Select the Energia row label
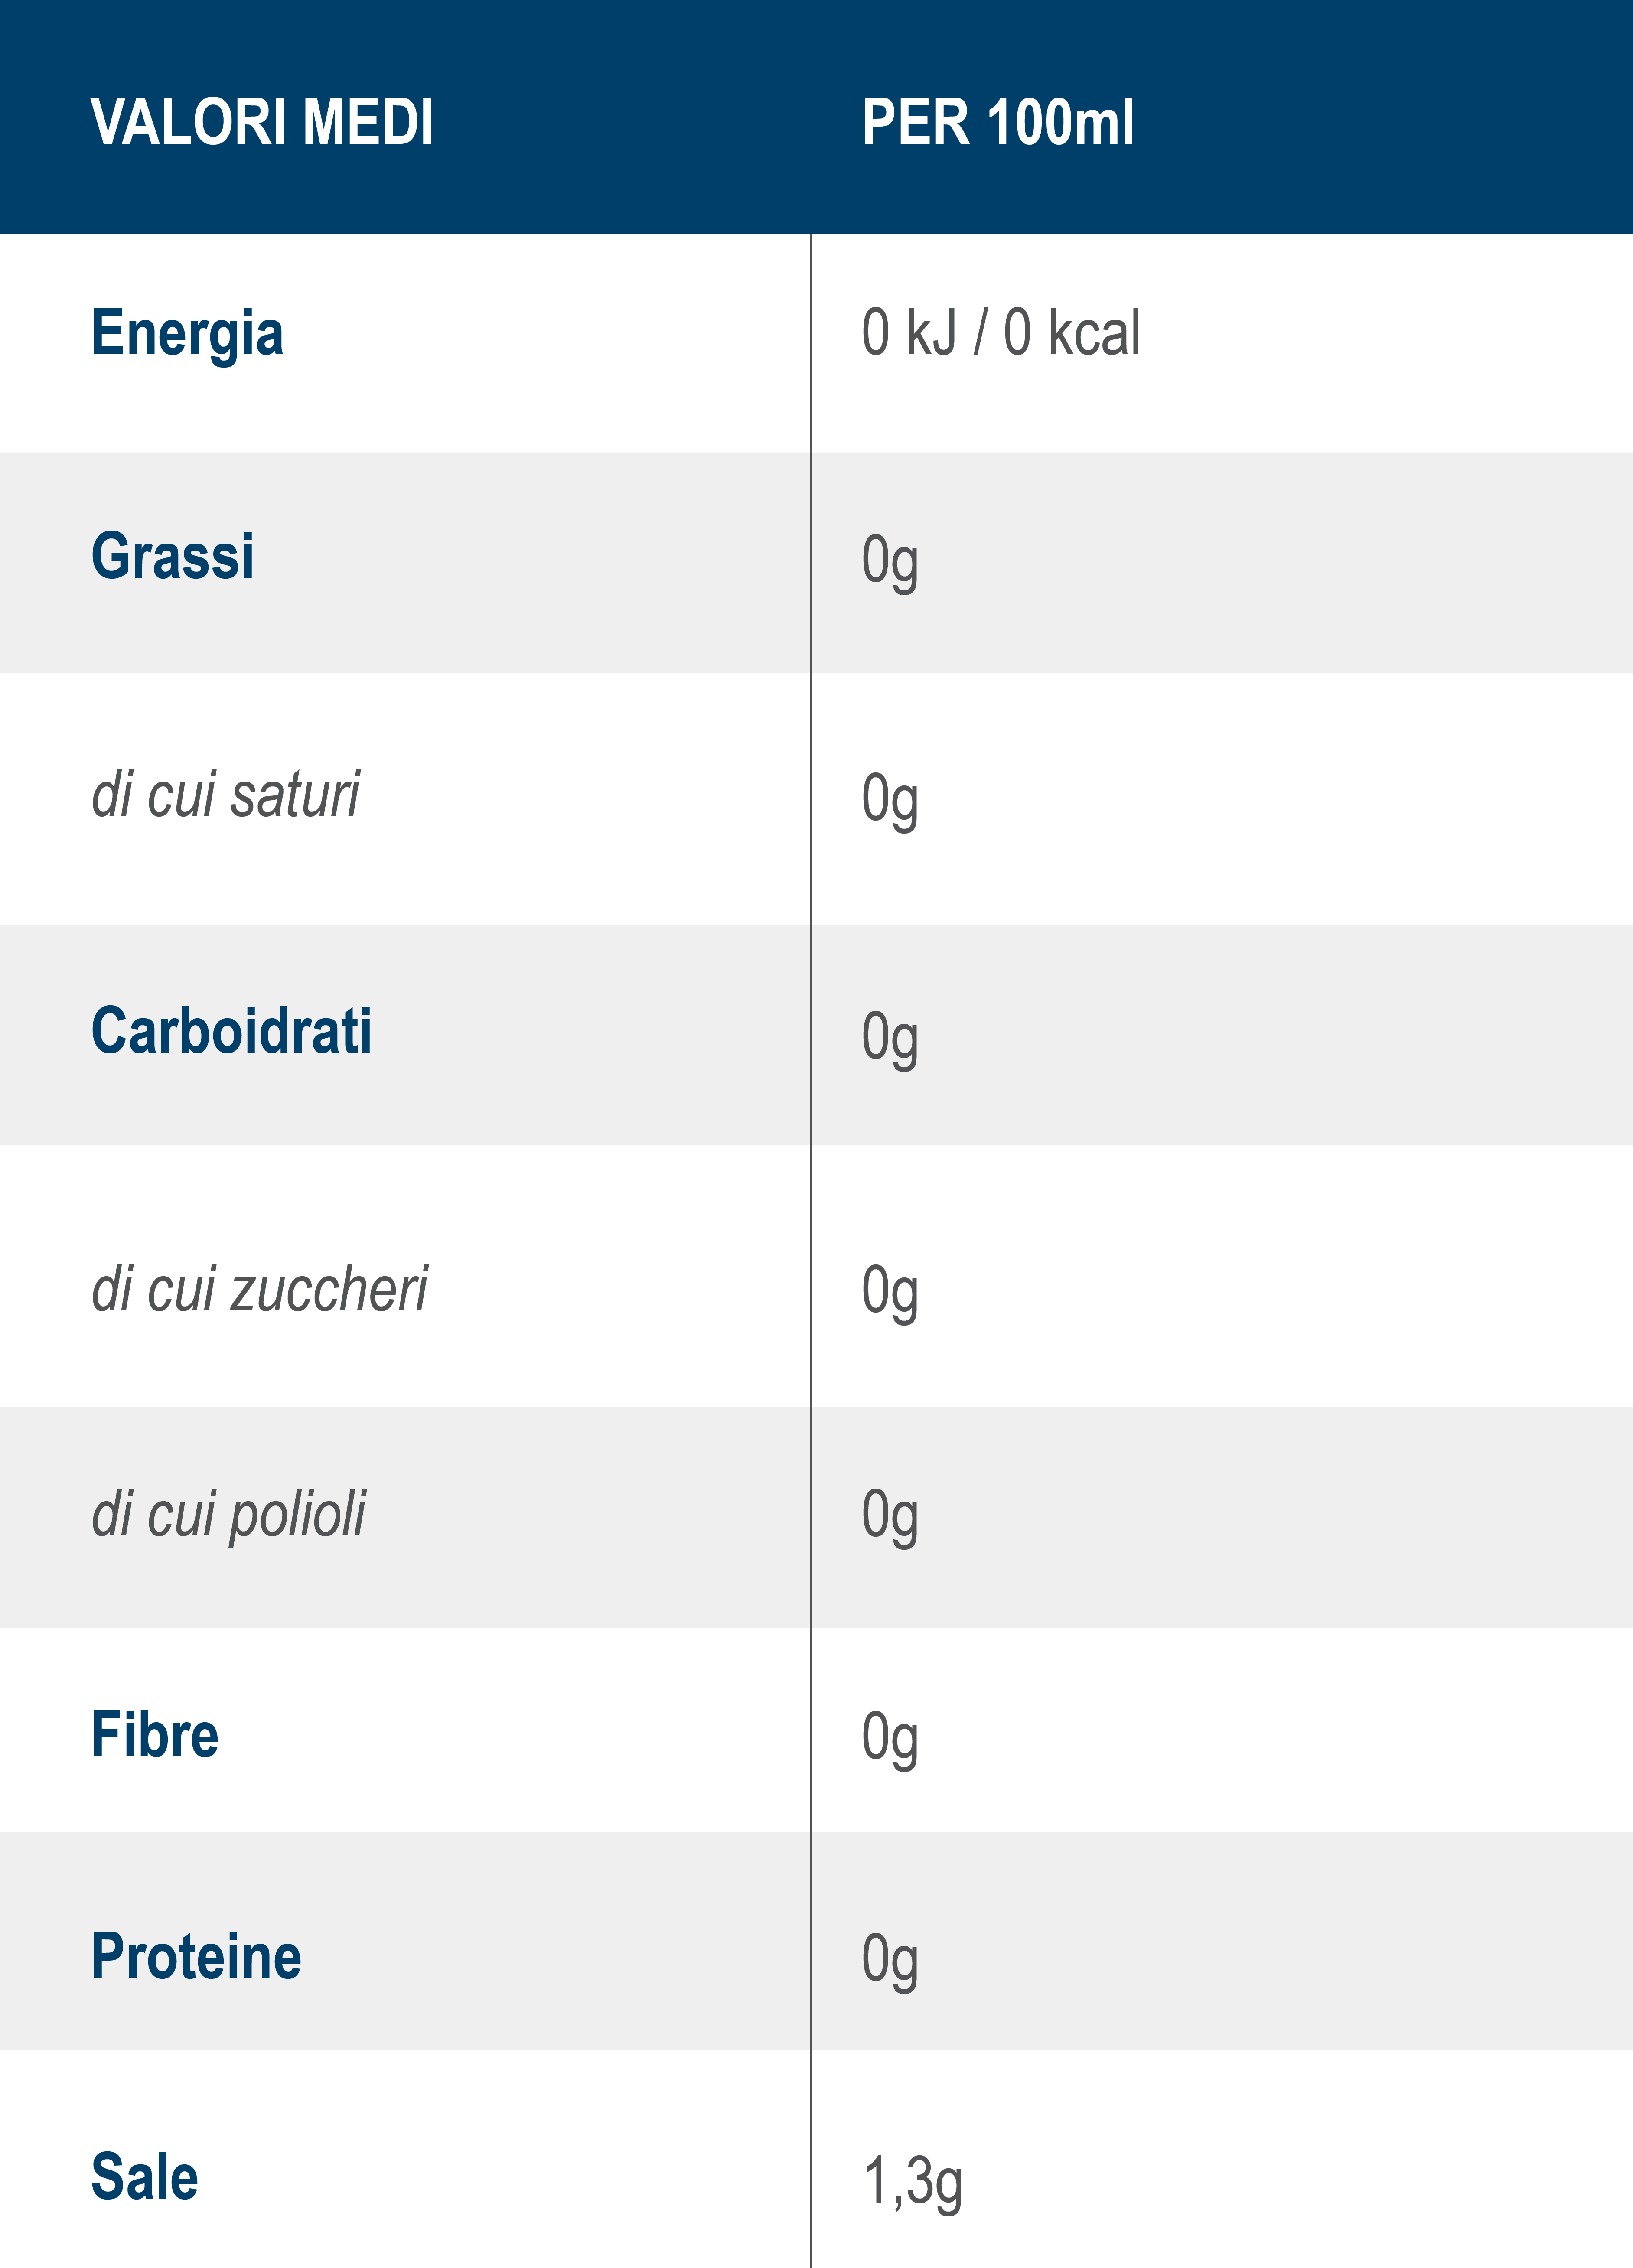This screenshot has width=1633, height=2268. click(x=187, y=333)
